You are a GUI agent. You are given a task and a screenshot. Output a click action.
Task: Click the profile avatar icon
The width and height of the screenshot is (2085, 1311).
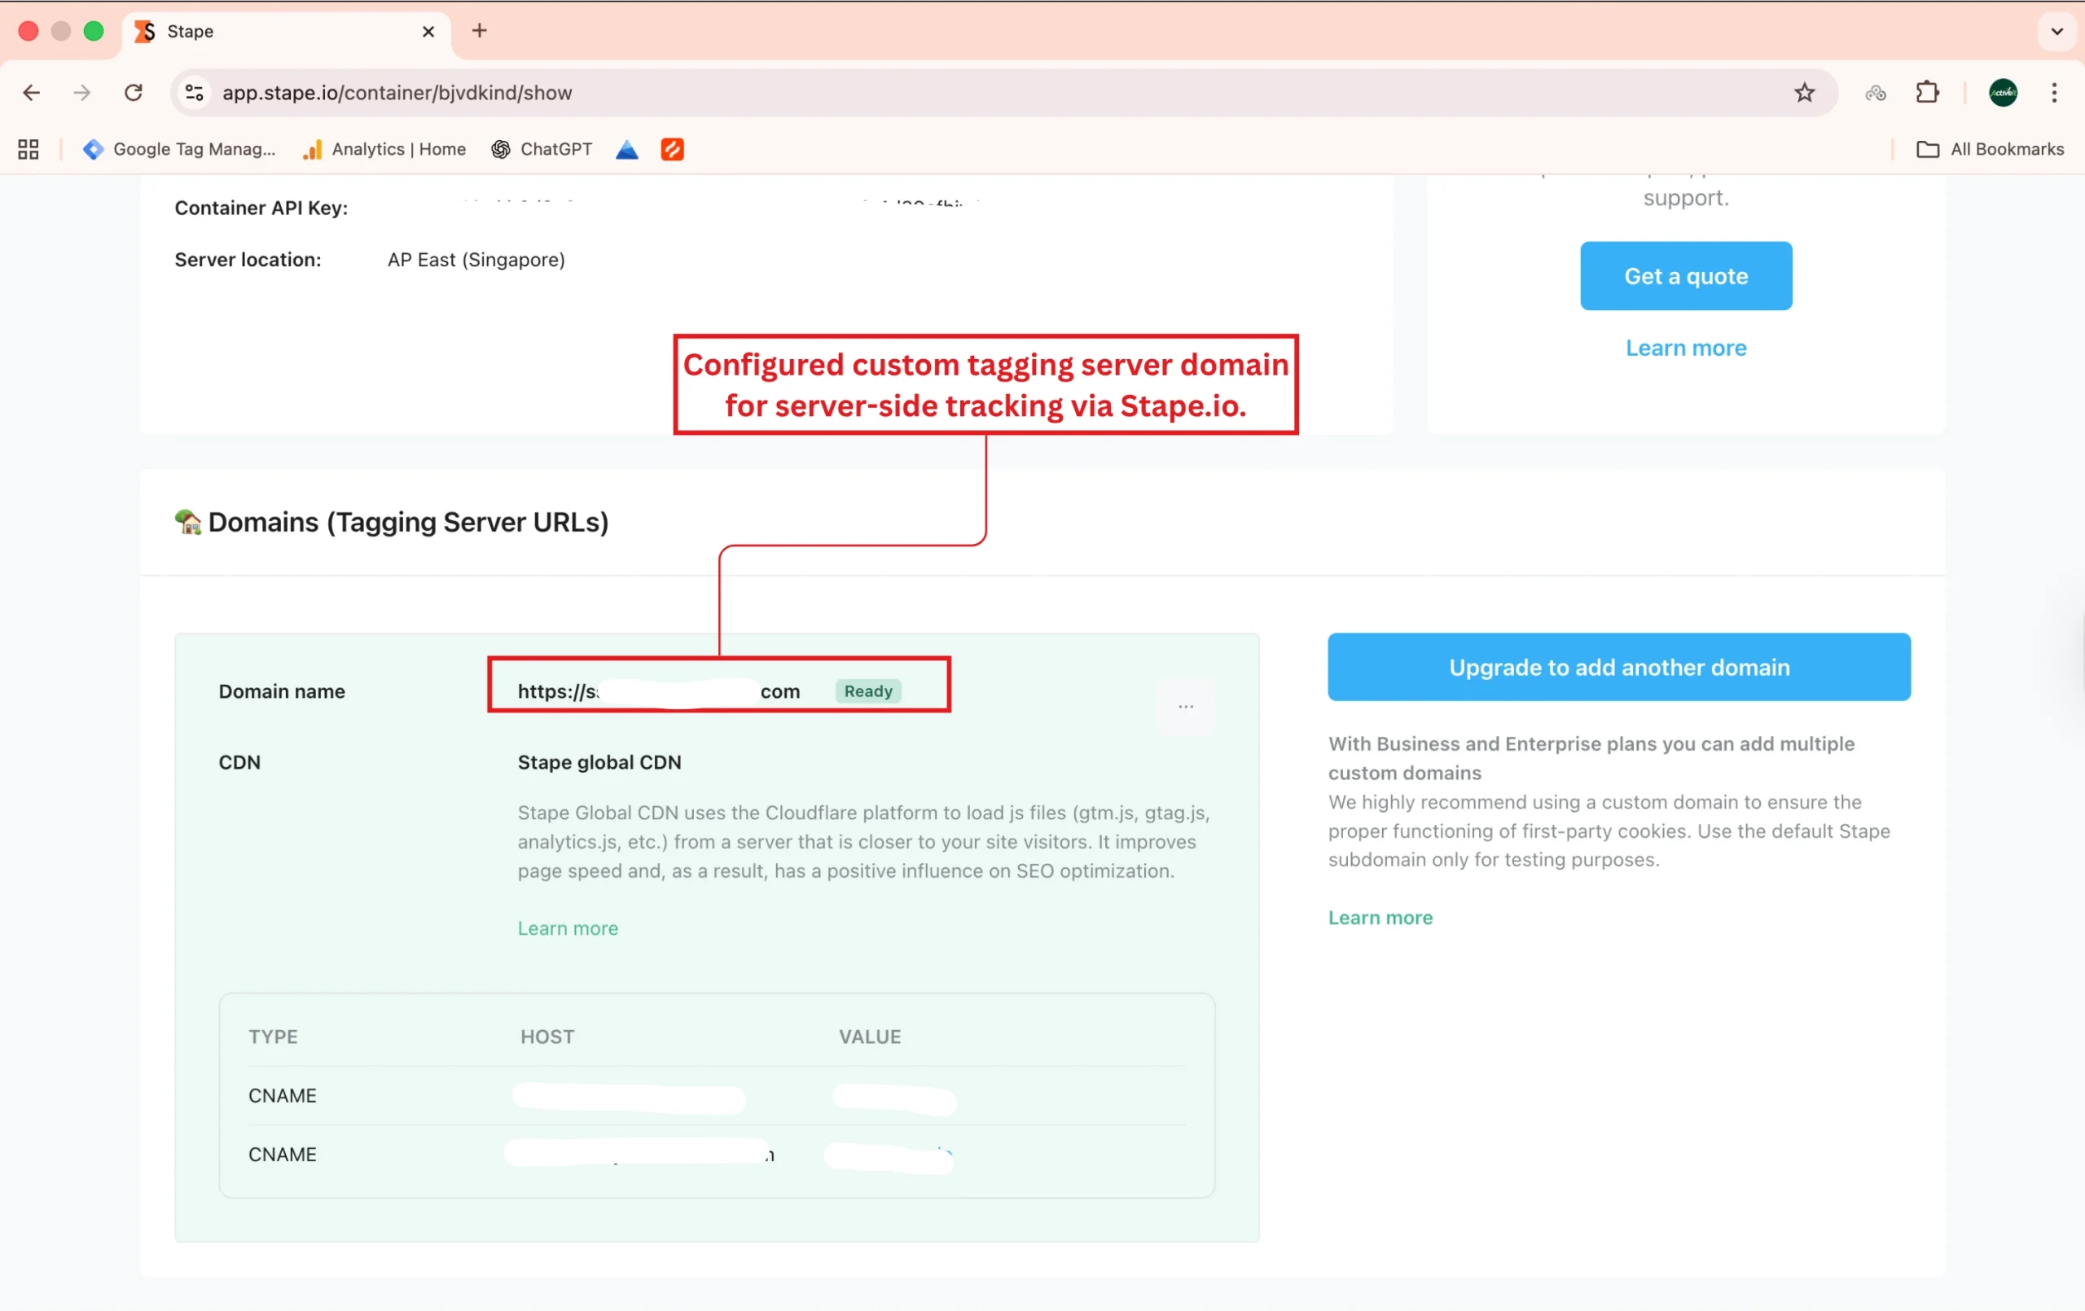[2003, 93]
